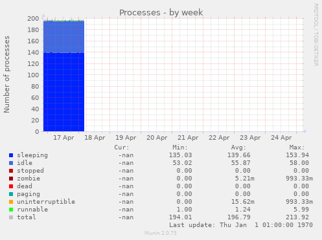Viewport: 322px width, 240px height.
Task: Click the 'Max:' column header
Action: (297, 147)
